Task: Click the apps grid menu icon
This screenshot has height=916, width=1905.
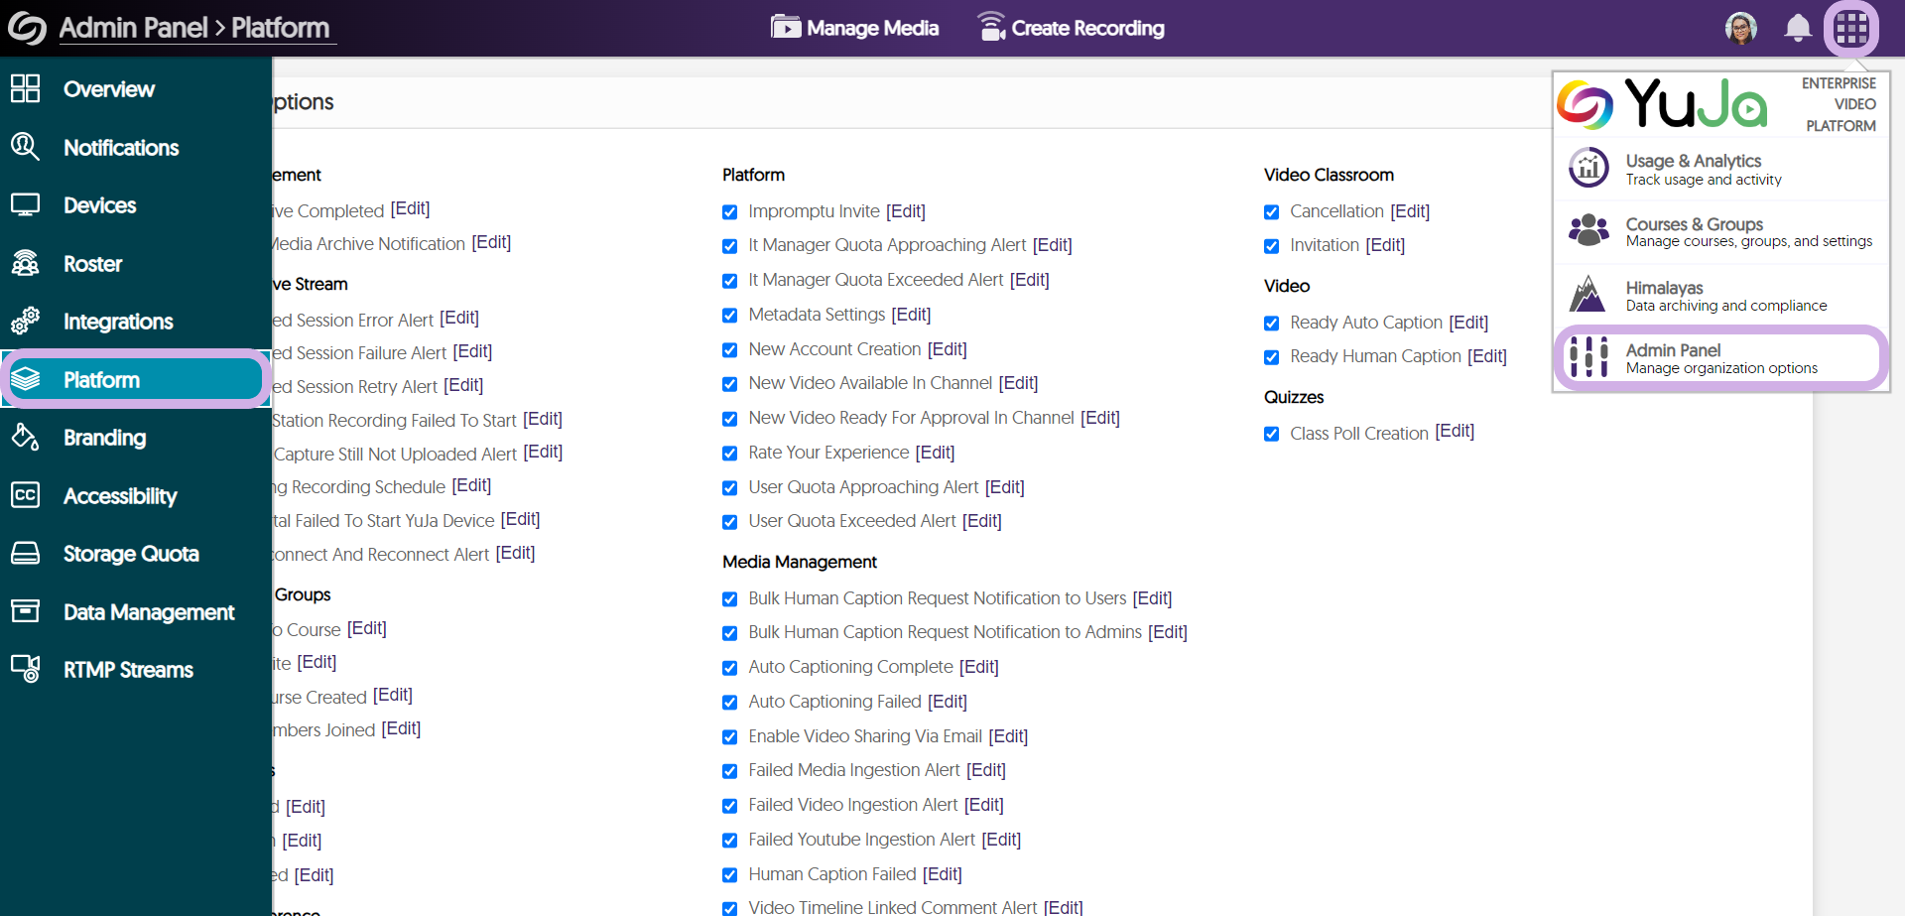Action: (1851, 28)
